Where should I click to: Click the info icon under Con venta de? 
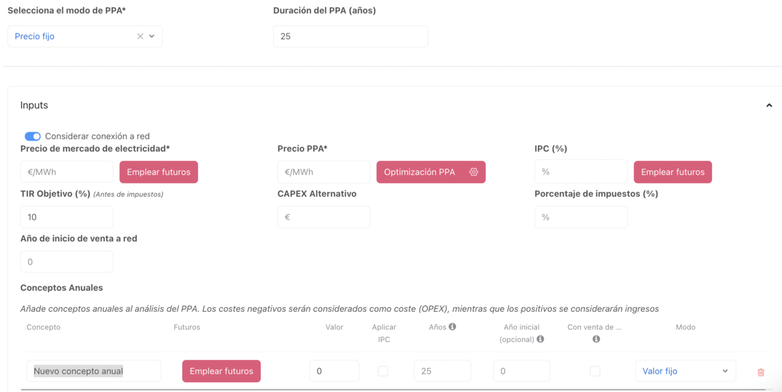tap(596, 339)
